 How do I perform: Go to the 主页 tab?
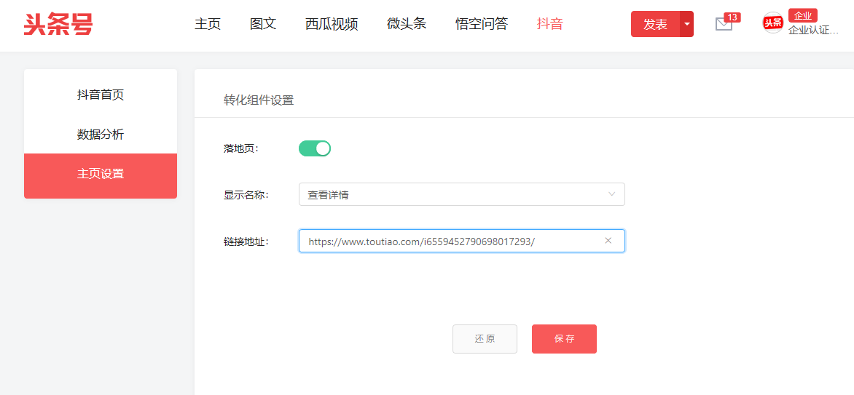[x=208, y=24]
